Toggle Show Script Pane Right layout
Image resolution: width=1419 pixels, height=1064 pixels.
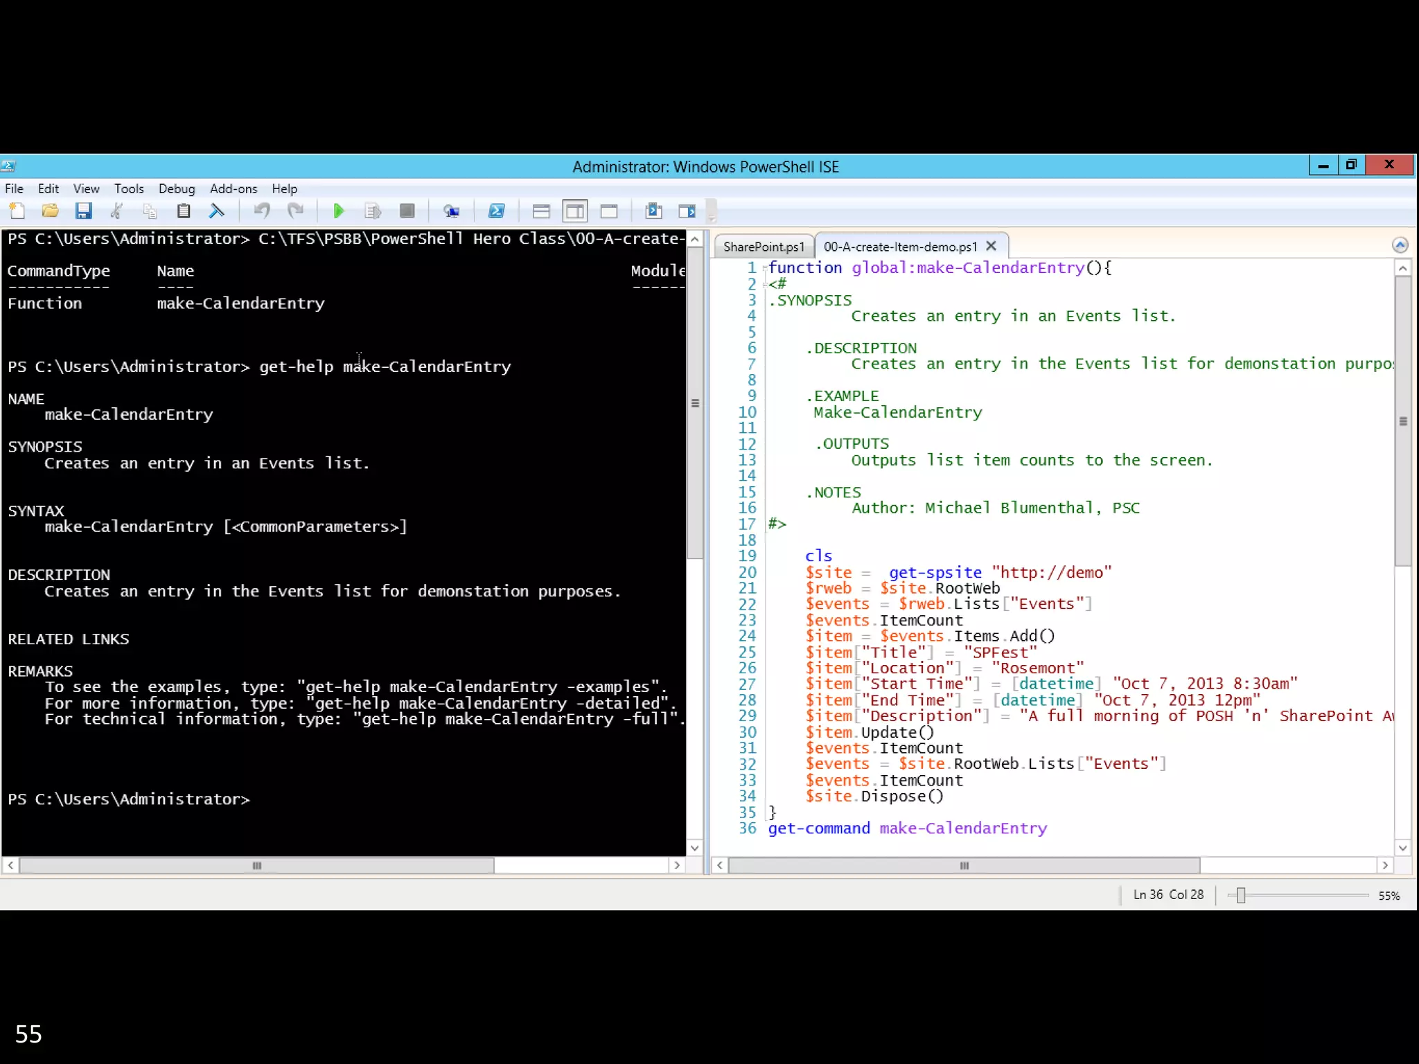[x=575, y=211]
